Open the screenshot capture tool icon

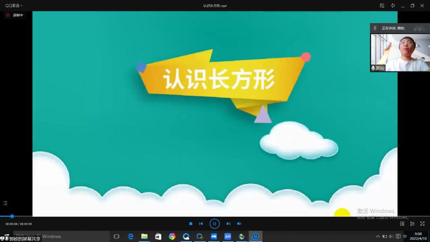click(402, 224)
